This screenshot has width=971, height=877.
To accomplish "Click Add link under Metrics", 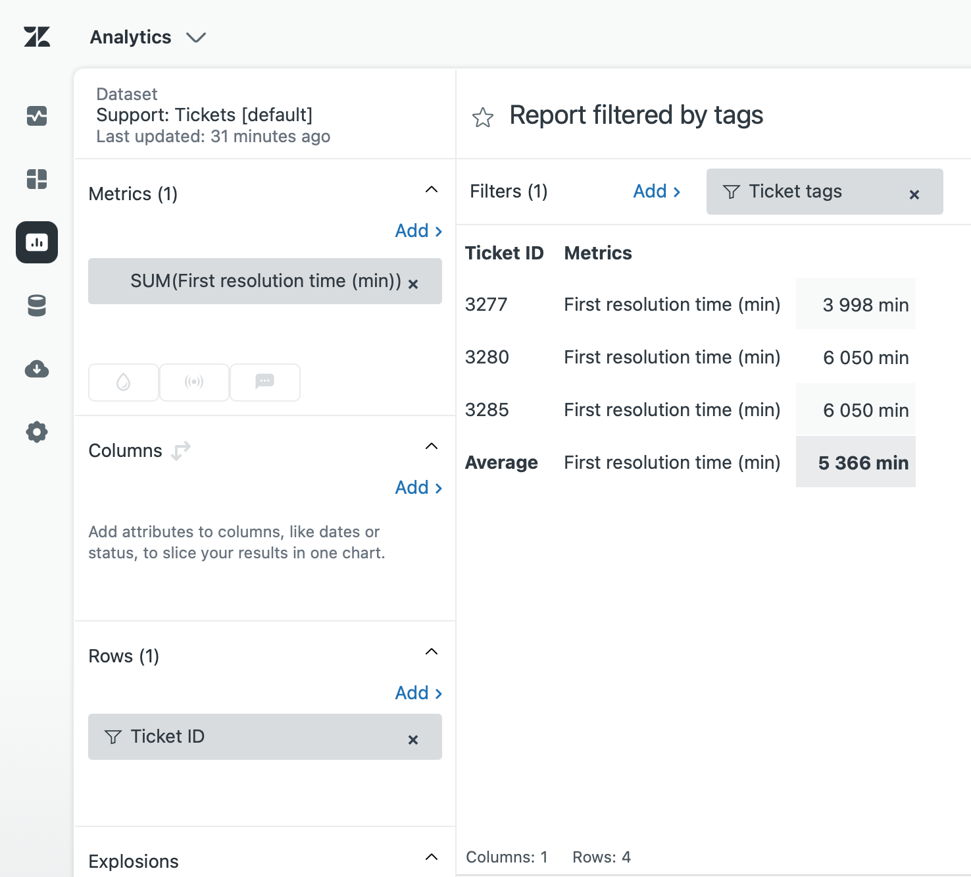I will [418, 231].
